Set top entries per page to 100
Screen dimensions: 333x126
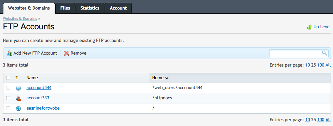(x=321, y=65)
